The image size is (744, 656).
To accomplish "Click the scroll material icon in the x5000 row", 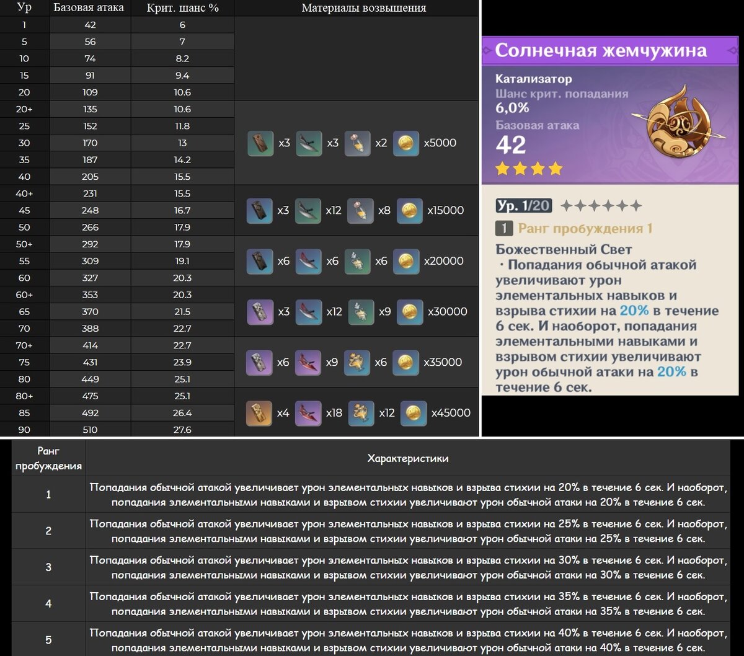I will tap(260, 143).
